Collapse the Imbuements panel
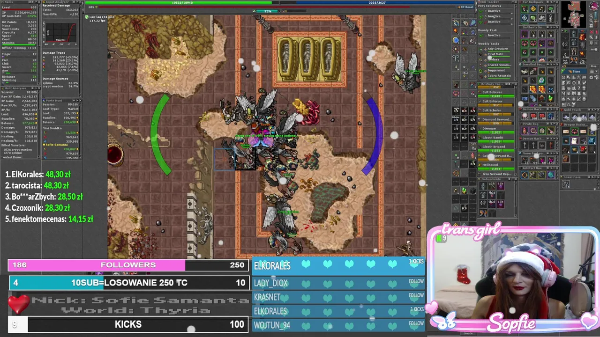This screenshot has height=337, width=600. [x=512, y=179]
